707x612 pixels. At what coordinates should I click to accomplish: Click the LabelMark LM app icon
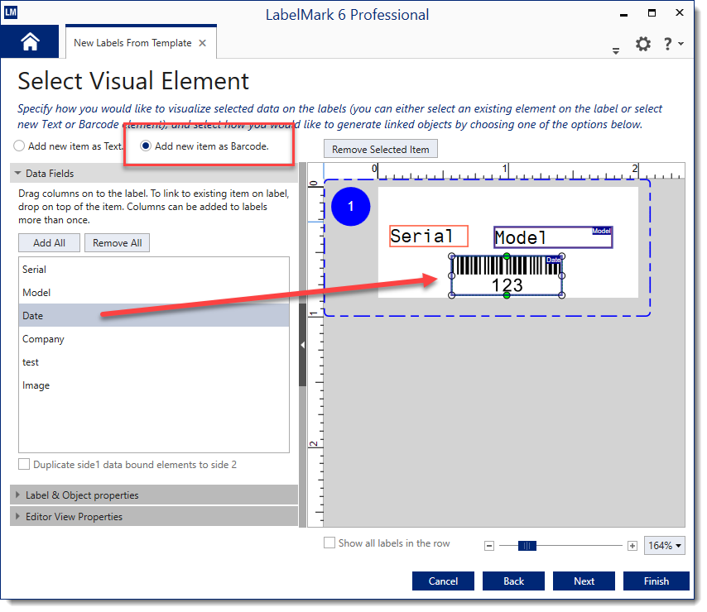tap(11, 12)
